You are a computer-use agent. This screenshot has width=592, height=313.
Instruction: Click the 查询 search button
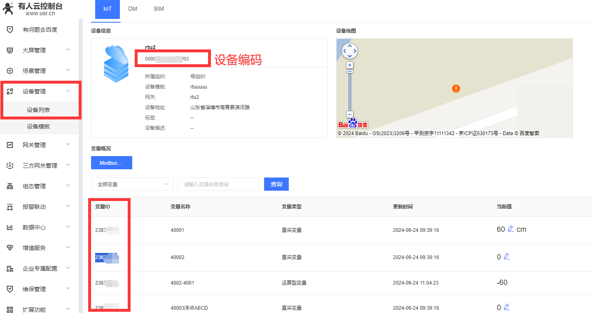[x=276, y=184]
